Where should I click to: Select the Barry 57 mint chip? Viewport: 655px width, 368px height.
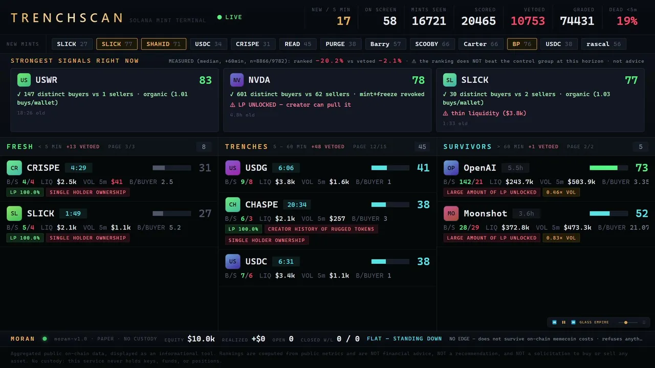click(x=385, y=44)
